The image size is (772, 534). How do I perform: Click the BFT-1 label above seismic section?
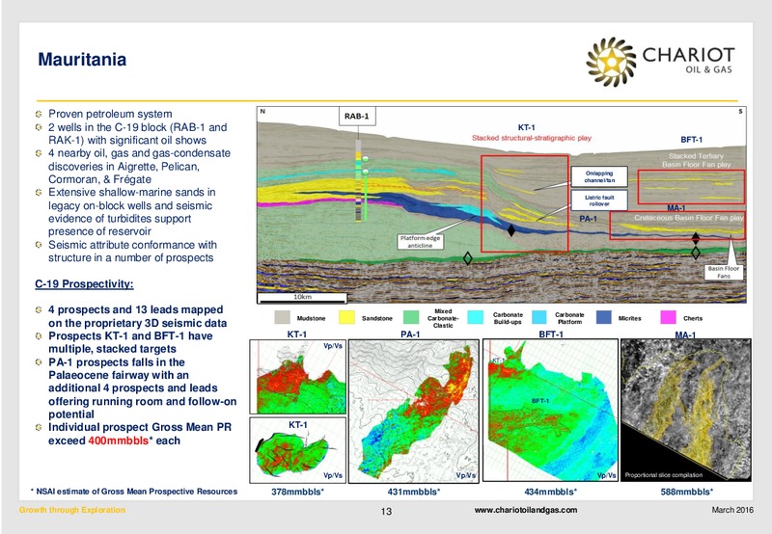691,140
